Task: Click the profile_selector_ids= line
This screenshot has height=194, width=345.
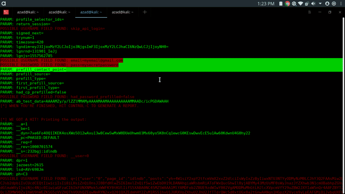Action: (32, 19)
